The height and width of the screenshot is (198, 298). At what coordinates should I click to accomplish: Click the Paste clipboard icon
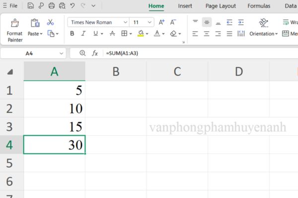(x=35, y=23)
